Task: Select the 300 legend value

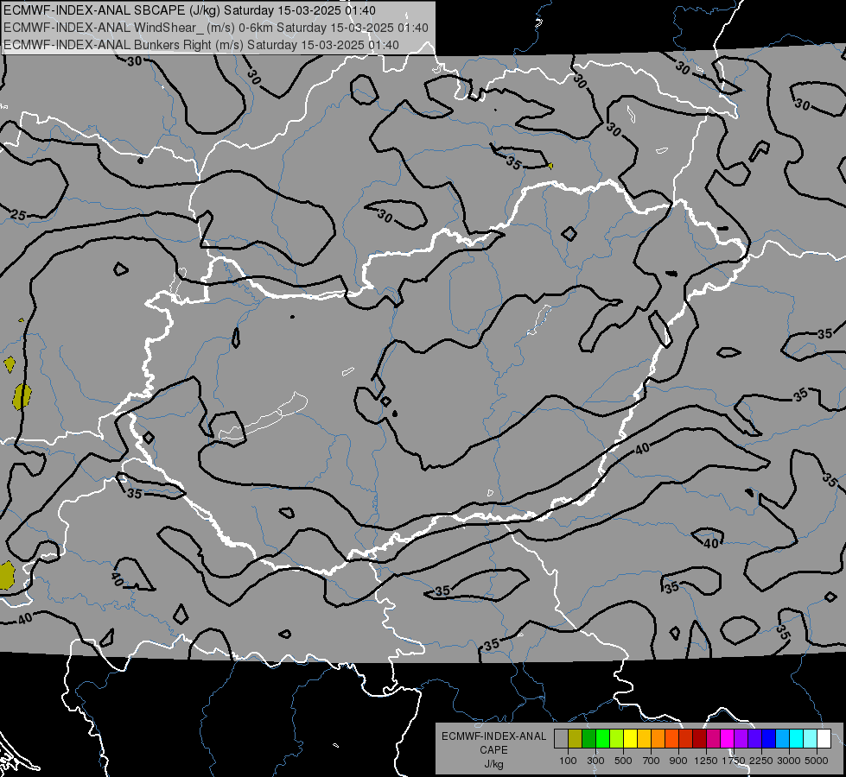Action: point(595,761)
